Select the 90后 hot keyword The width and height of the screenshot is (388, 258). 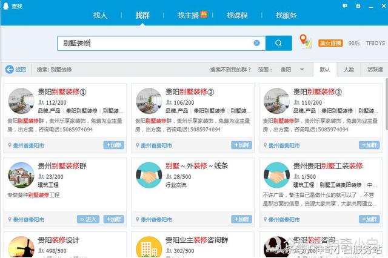point(354,43)
